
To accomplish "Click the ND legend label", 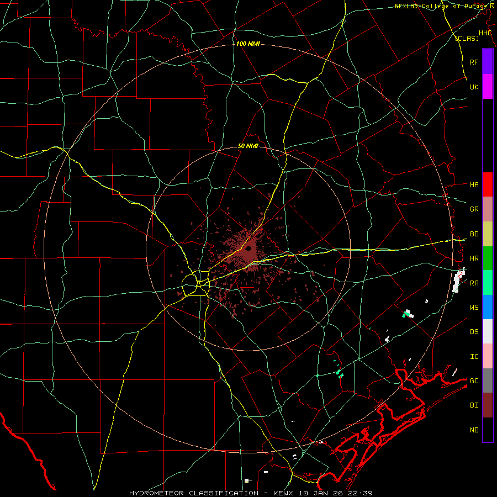I will (474, 430).
